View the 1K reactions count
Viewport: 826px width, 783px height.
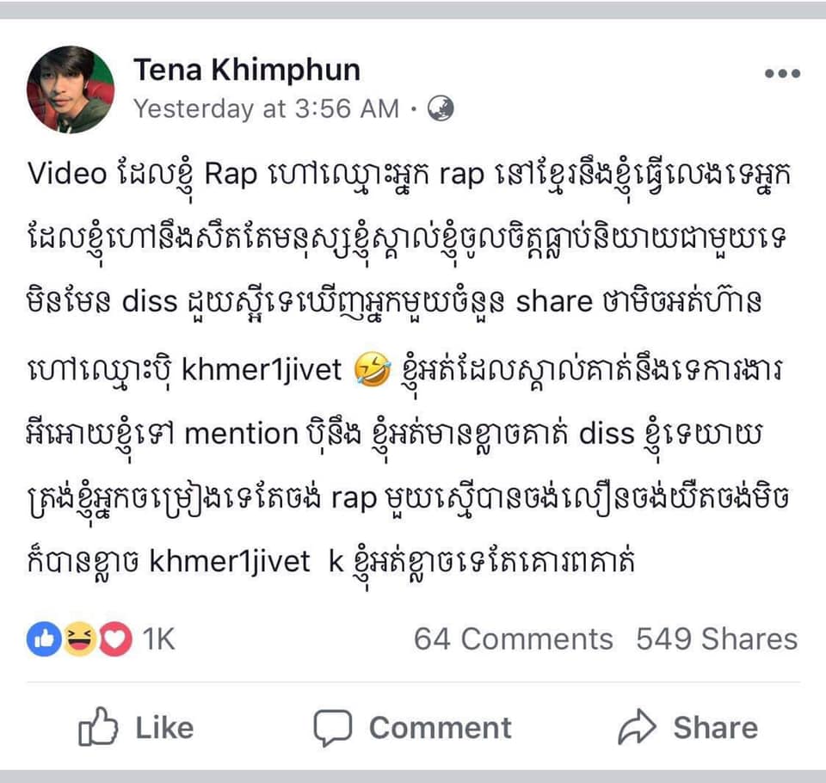[x=158, y=639]
